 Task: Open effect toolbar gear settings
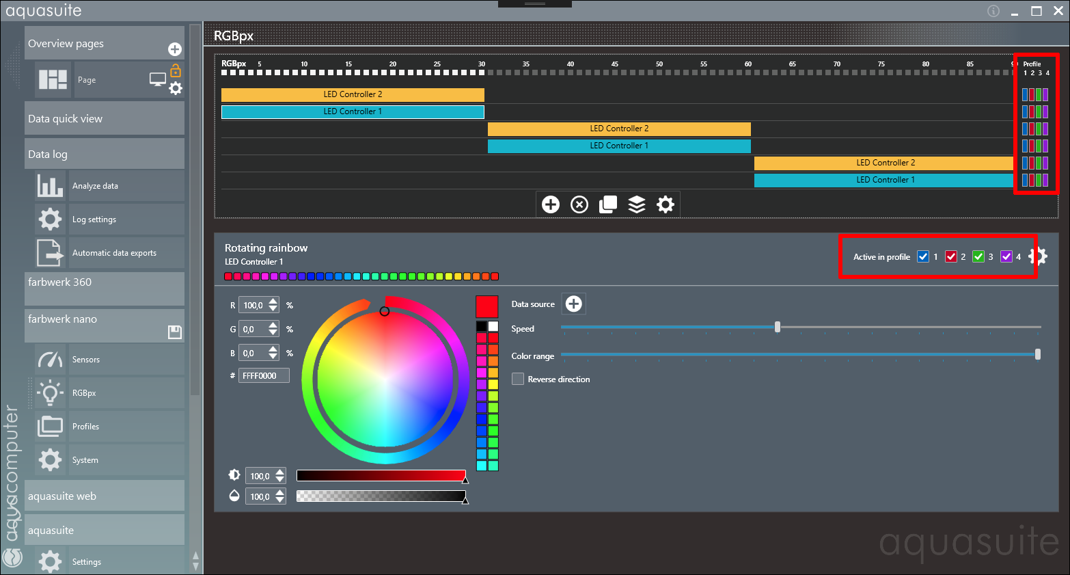click(x=666, y=204)
